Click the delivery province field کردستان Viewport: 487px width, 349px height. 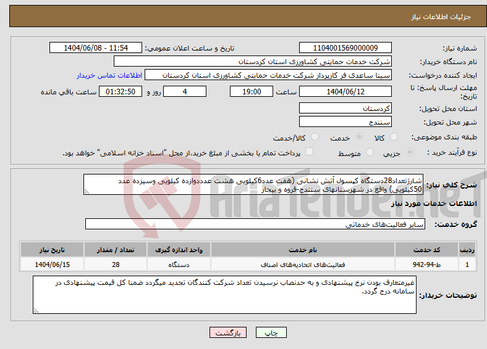(x=345, y=108)
